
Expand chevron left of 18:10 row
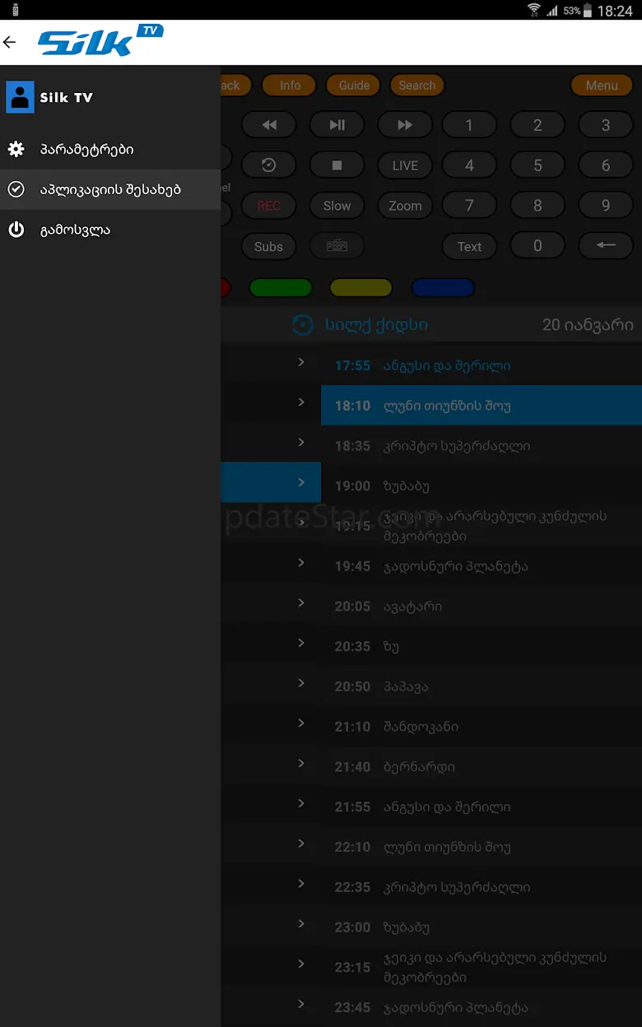pos(301,402)
